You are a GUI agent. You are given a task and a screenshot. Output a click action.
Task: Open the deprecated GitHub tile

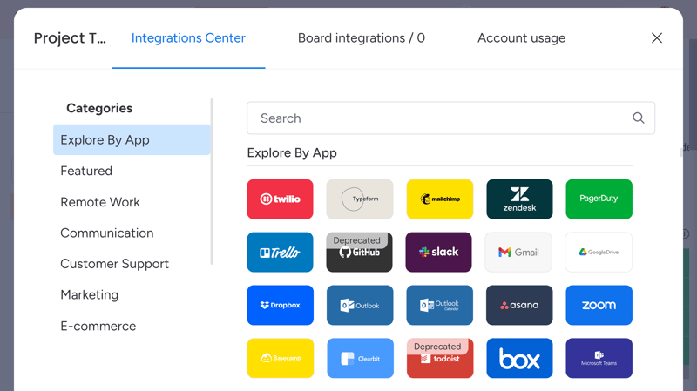360,252
